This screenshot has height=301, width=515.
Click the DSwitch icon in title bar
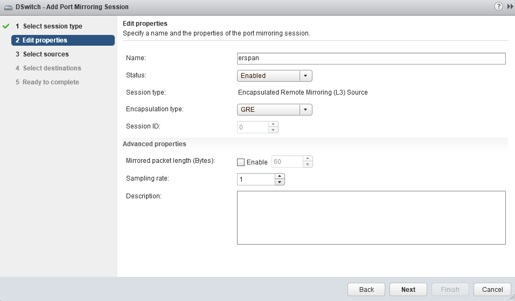click(8, 6)
